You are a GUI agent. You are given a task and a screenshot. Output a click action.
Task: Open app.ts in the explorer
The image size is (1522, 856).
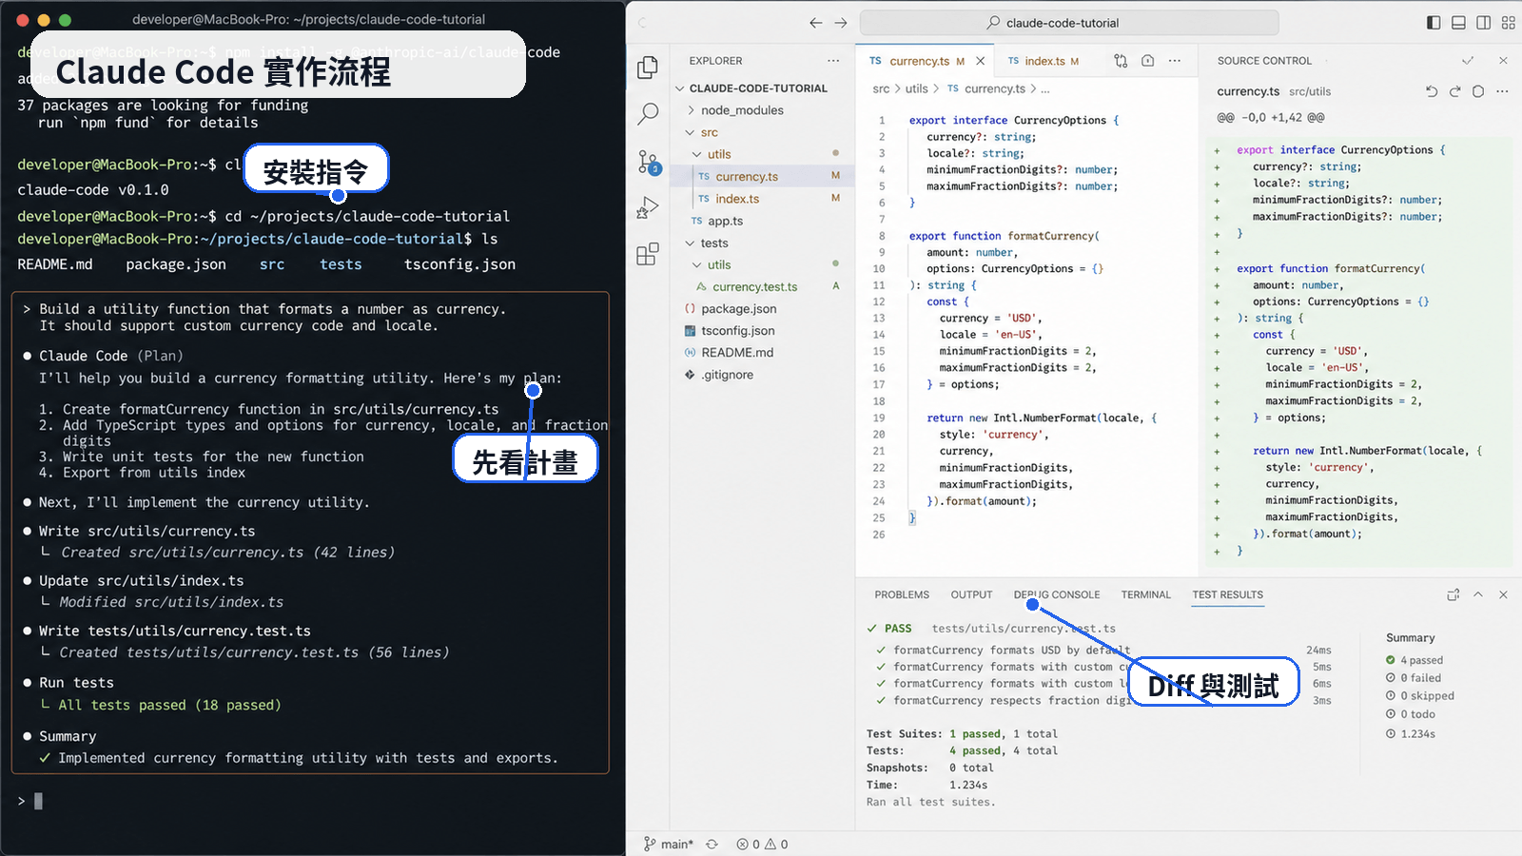pyautogui.click(x=726, y=221)
